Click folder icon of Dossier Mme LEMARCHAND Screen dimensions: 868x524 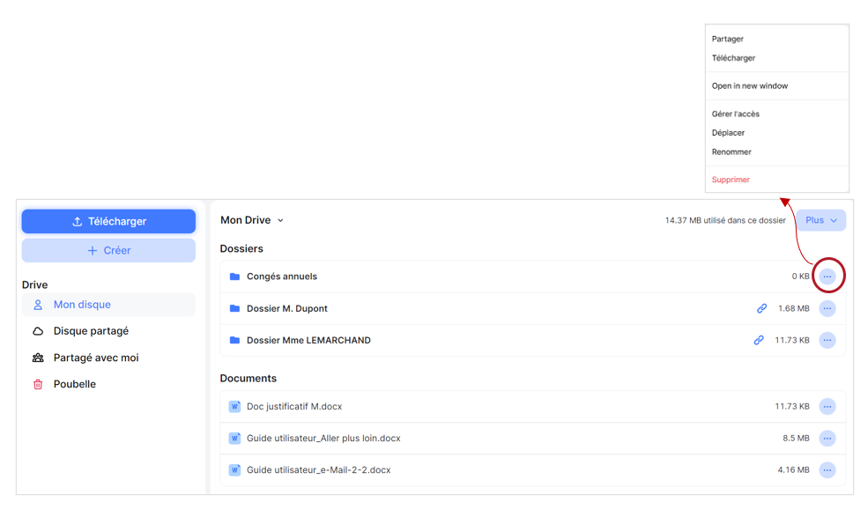pos(234,340)
